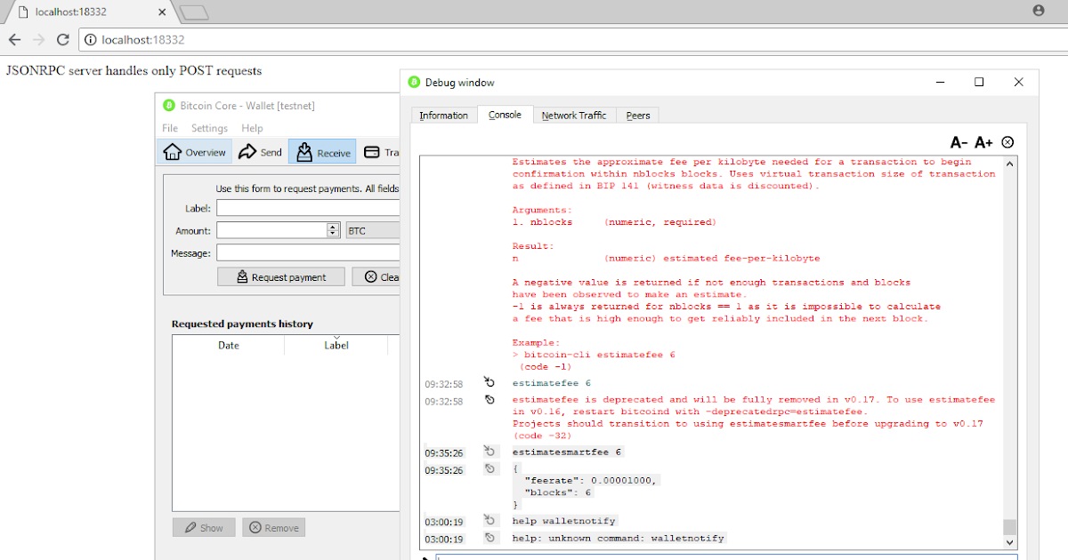
Task: Switch to Receive in Bitcoin Core wallet
Action: coord(322,153)
